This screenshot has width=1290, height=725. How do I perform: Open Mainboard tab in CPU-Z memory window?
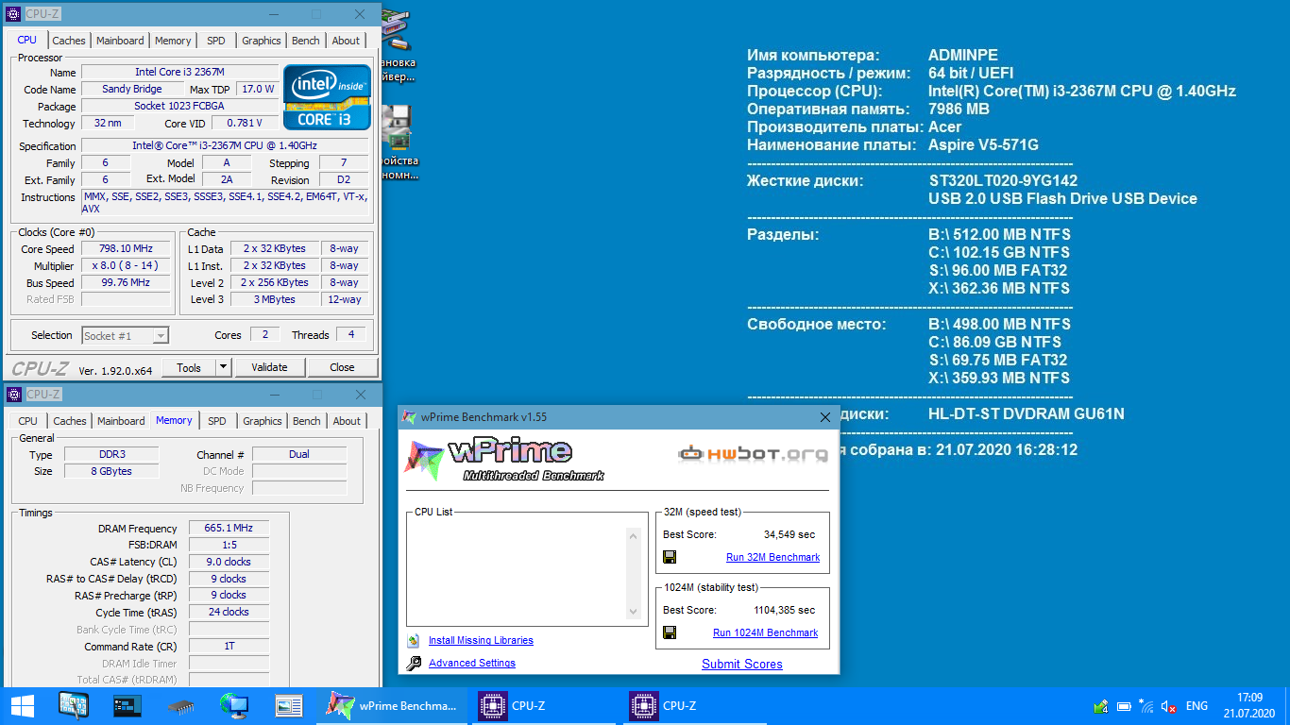tap(121, 421)
